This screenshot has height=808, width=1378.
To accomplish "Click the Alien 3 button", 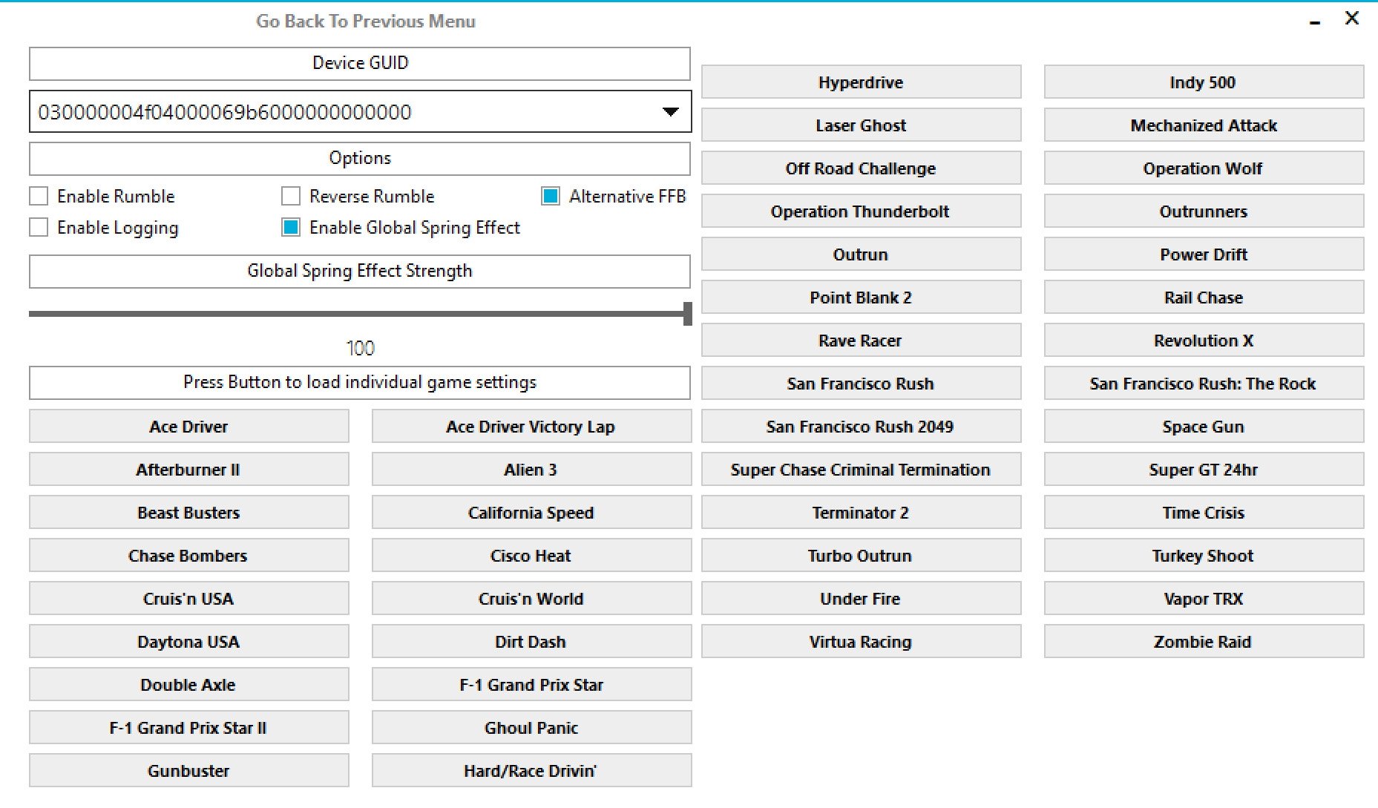I will 531,470.
